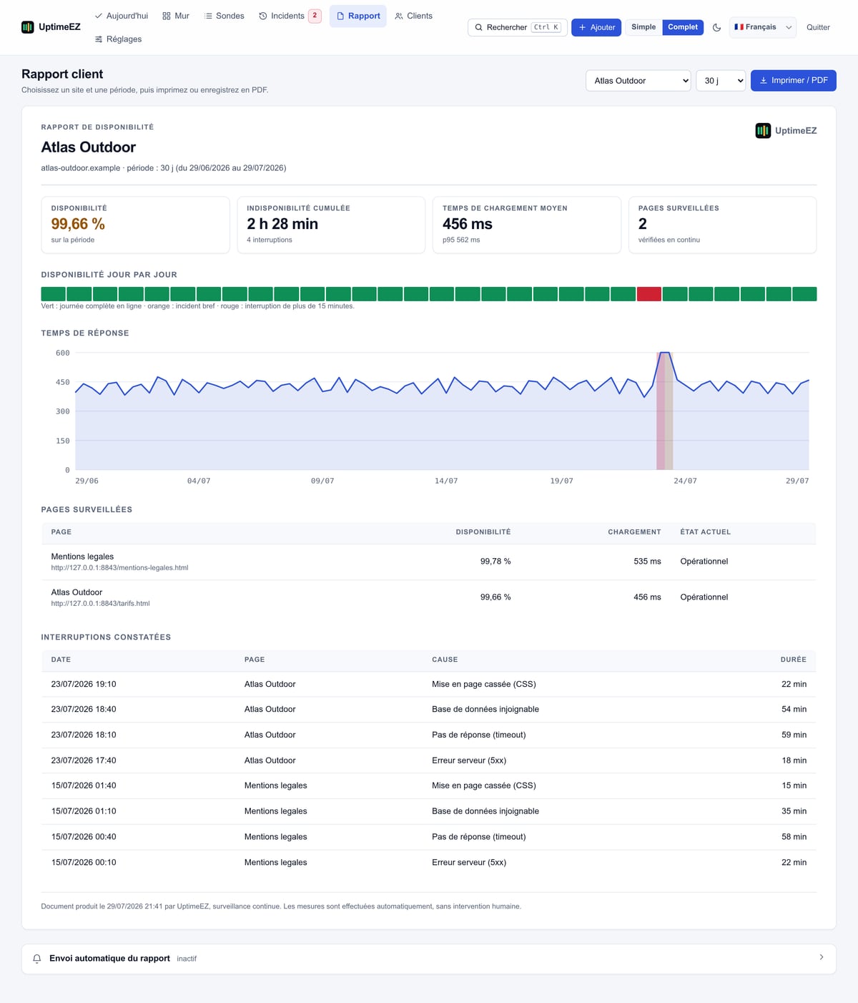858x1003 pixels.
Task: Click the last green day cell
Action: (x=804, y=294)
